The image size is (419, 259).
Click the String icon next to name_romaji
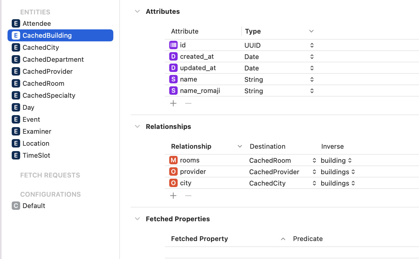click(173, 91)
